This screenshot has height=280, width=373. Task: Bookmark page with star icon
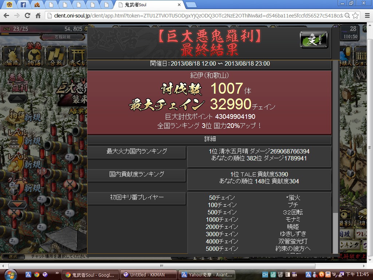click(356, 16)
